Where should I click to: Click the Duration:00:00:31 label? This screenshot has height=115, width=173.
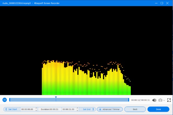point(50,109)
